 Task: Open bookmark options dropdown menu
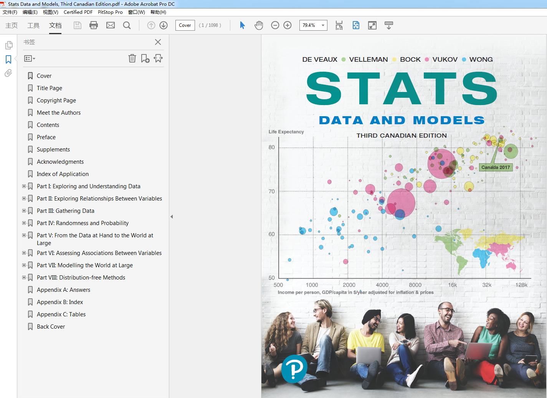(30, 59)
